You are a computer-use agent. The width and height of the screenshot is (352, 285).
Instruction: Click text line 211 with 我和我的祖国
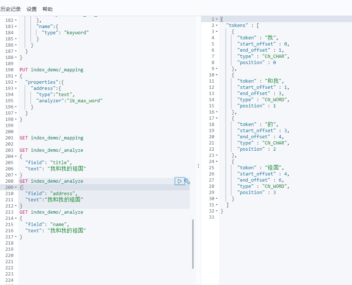tap(54, 200)
